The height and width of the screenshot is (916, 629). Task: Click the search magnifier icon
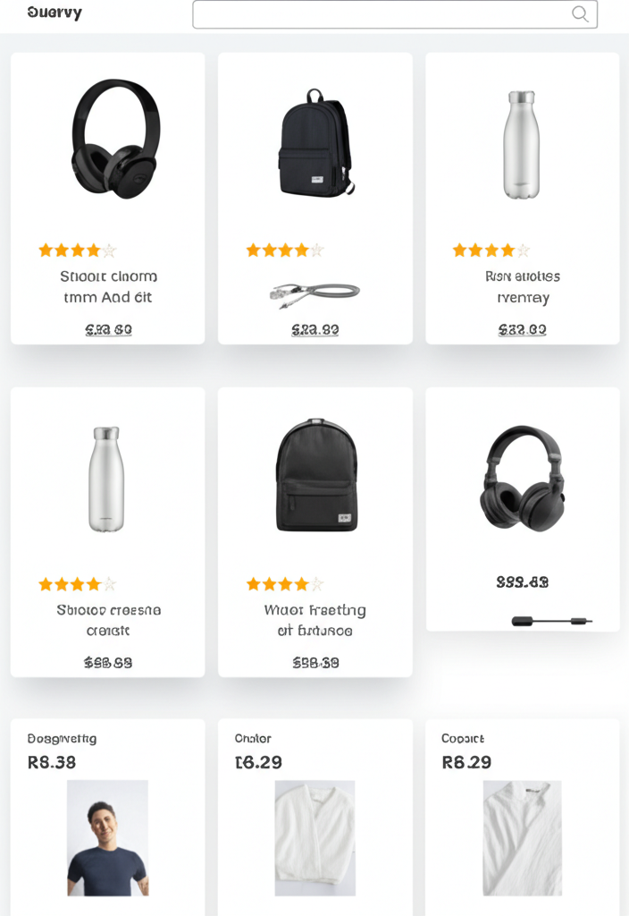(579, 14)
